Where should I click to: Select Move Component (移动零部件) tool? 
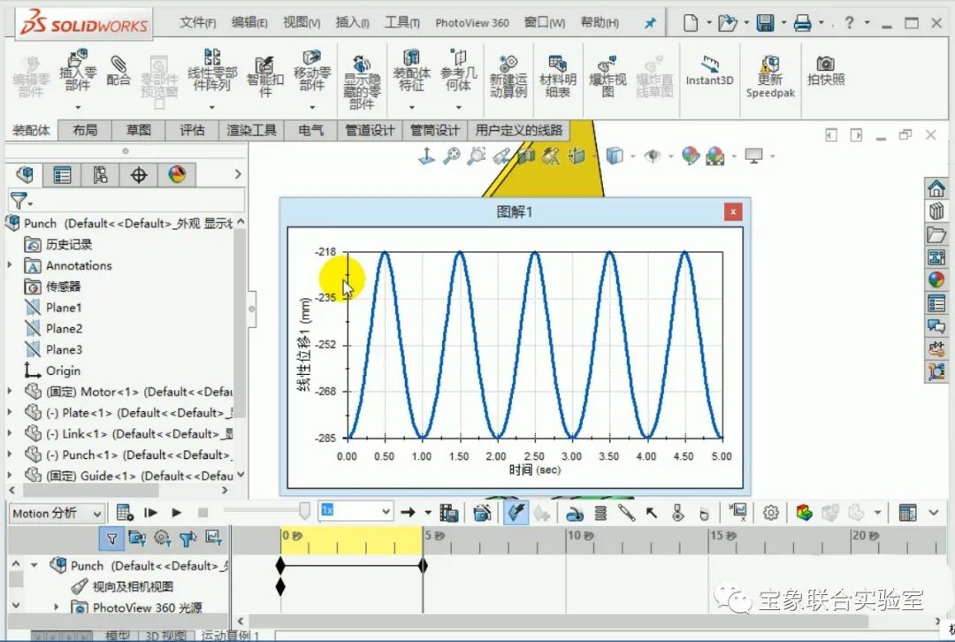coord(312,72)
